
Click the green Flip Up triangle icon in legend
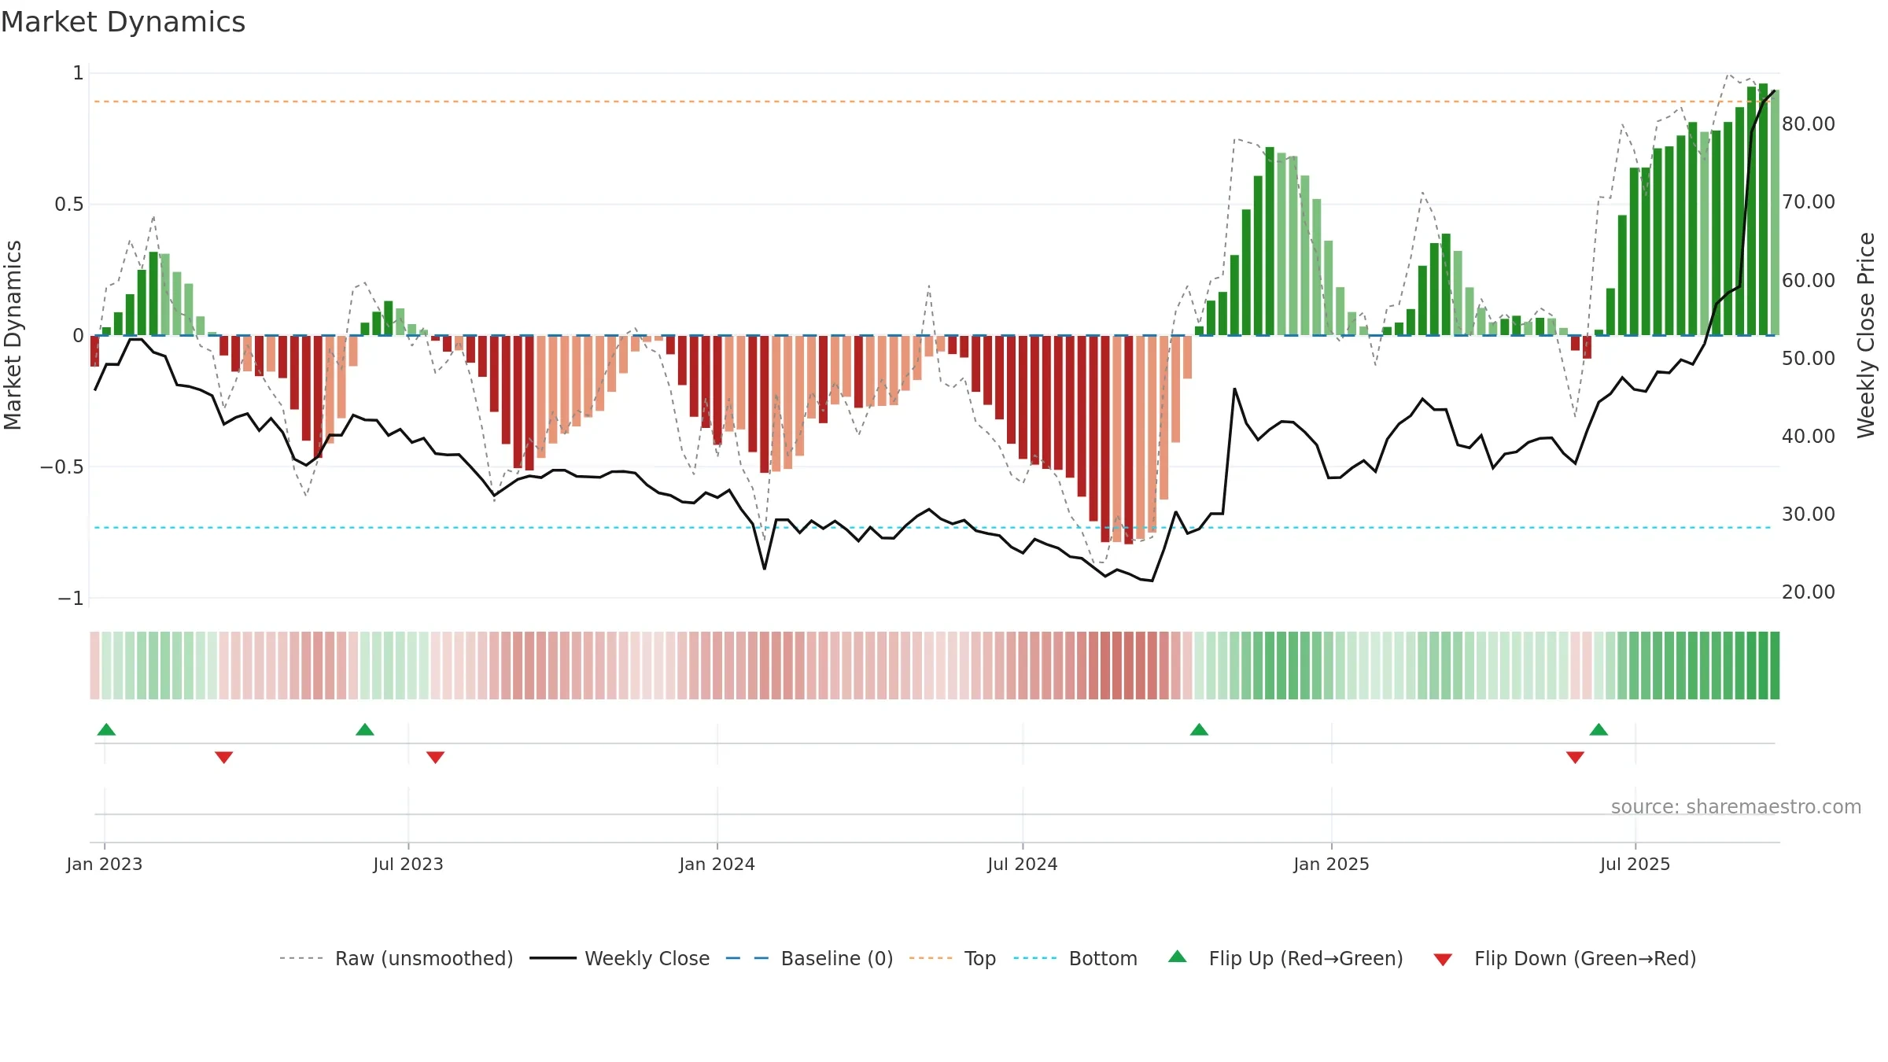coord(1178,957)
